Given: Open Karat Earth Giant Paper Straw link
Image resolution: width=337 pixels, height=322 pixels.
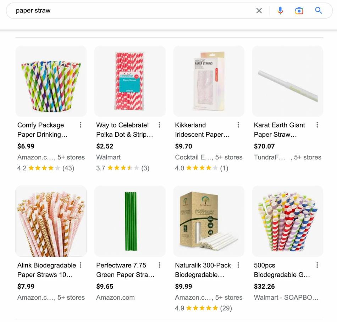Looking at the screenshot, I should pos(280,130).
